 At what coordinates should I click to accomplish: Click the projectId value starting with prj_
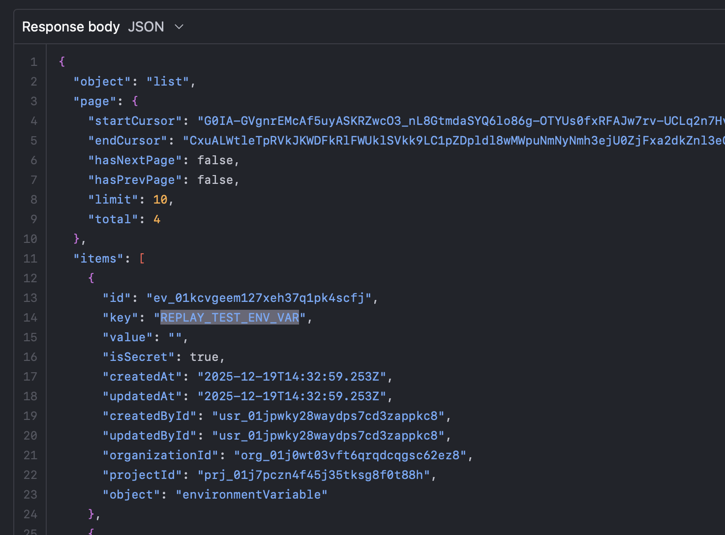coord(313,475)
